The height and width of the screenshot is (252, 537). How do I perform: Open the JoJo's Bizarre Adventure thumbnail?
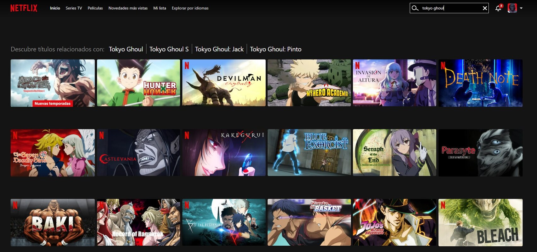click(x=395, y=222)
